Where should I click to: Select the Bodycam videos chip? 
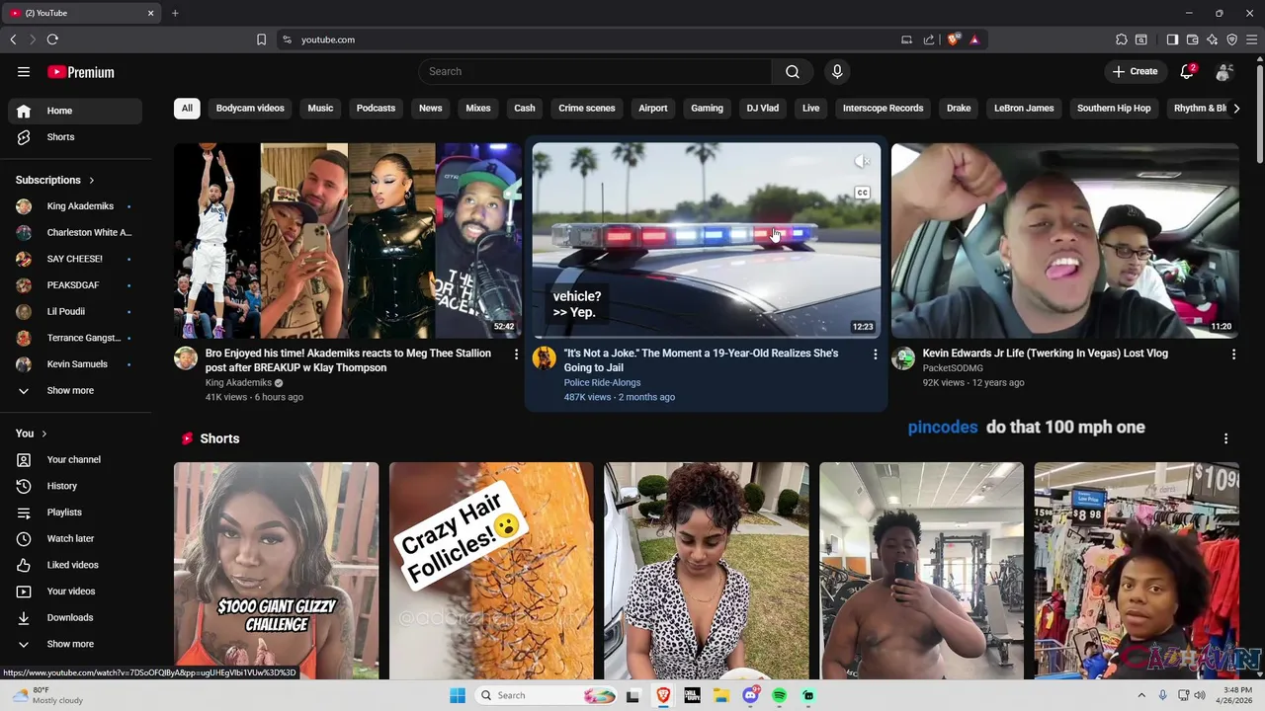tap(250, 109)
